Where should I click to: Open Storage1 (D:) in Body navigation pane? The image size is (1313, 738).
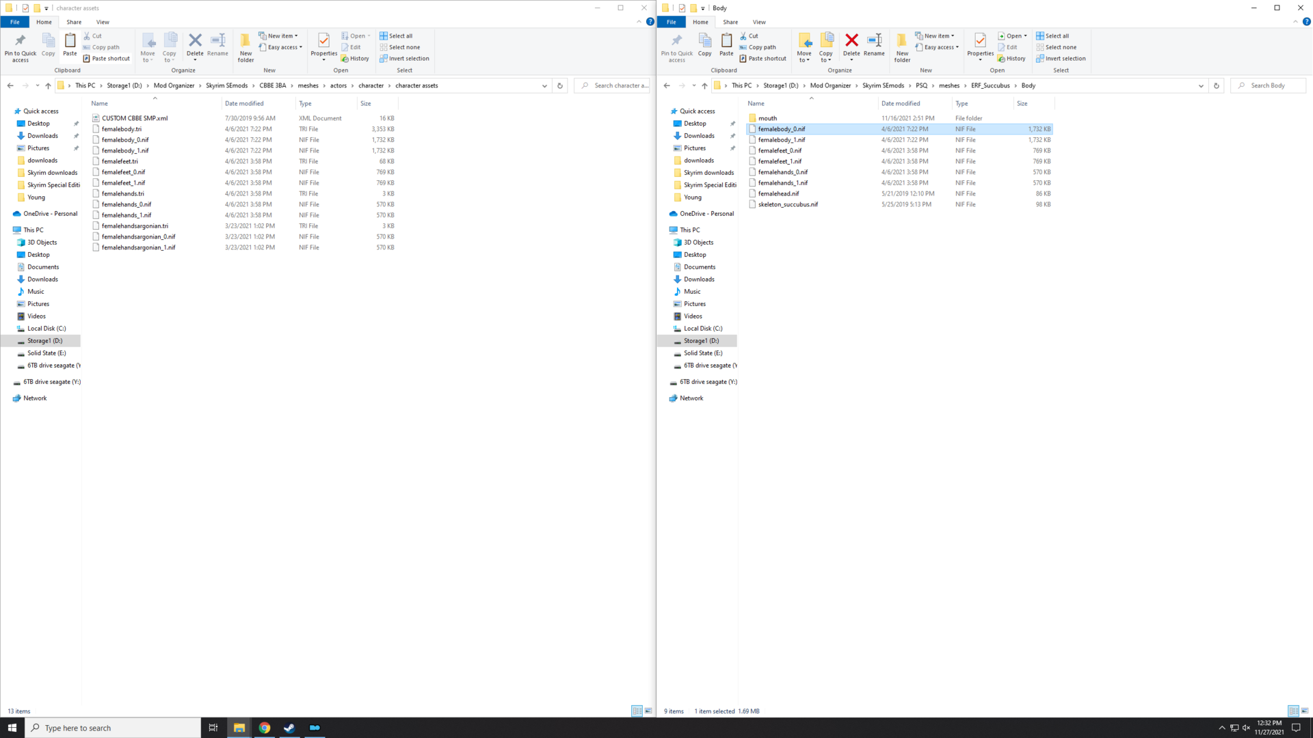click(701, 340)
